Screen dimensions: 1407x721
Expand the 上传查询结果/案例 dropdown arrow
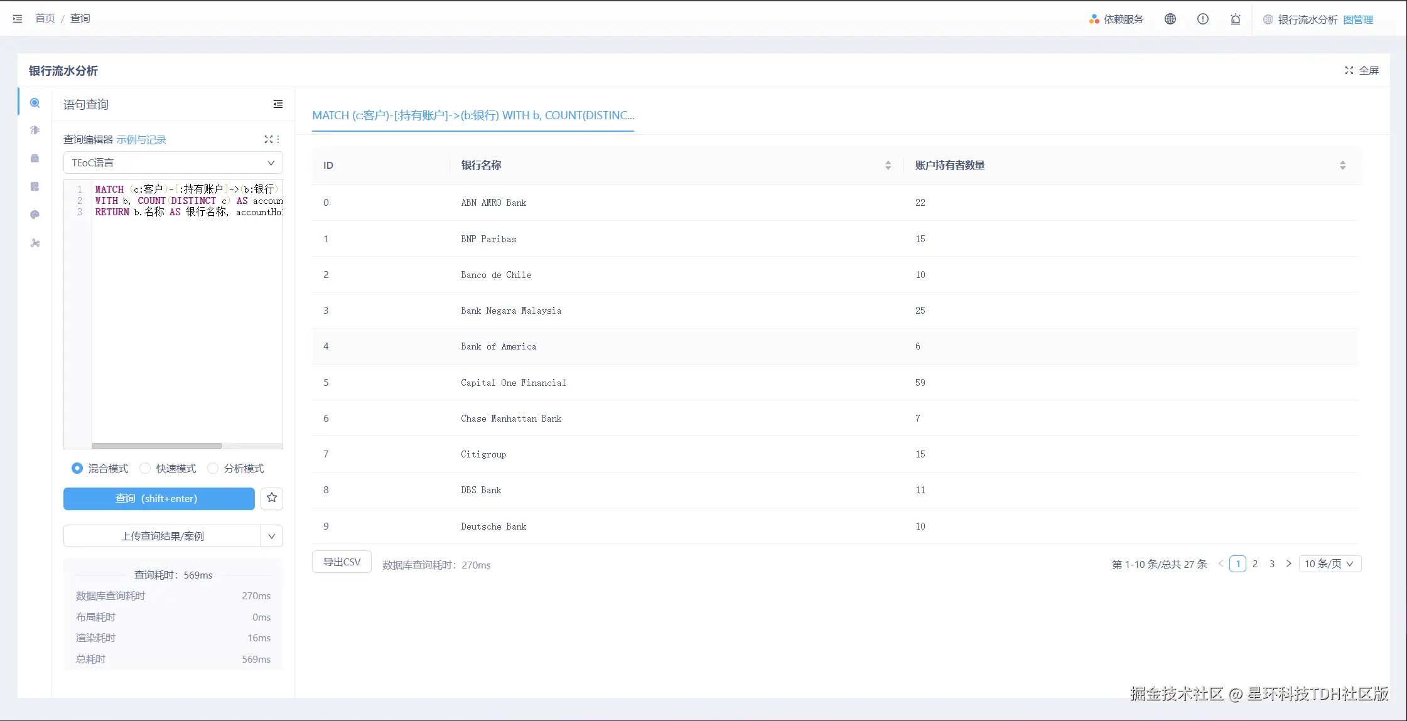pos(272,537)
